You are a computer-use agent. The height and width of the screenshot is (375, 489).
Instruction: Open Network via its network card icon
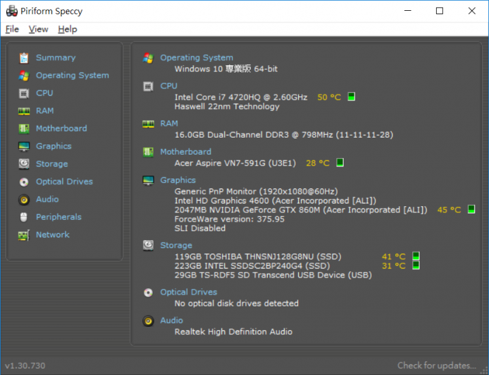(24, 235)
